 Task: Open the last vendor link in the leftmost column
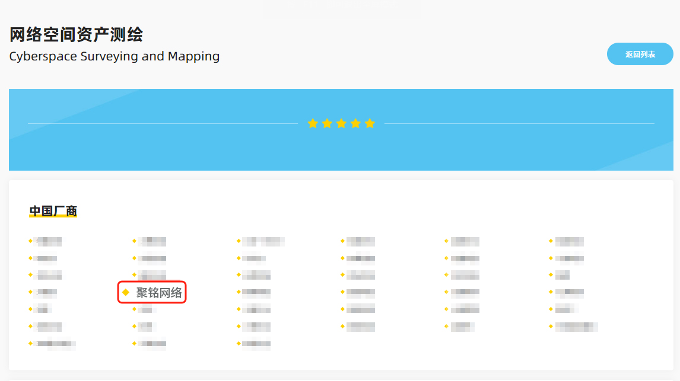coord(55,344)
